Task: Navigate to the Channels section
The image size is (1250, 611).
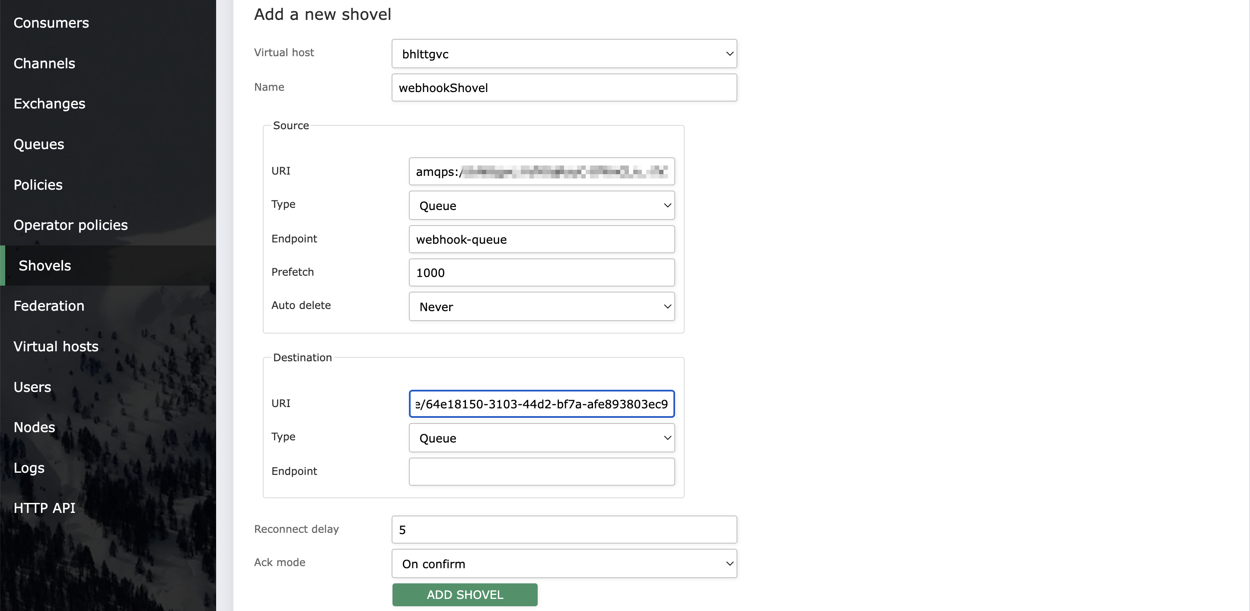Action: (x=44, y=63)
